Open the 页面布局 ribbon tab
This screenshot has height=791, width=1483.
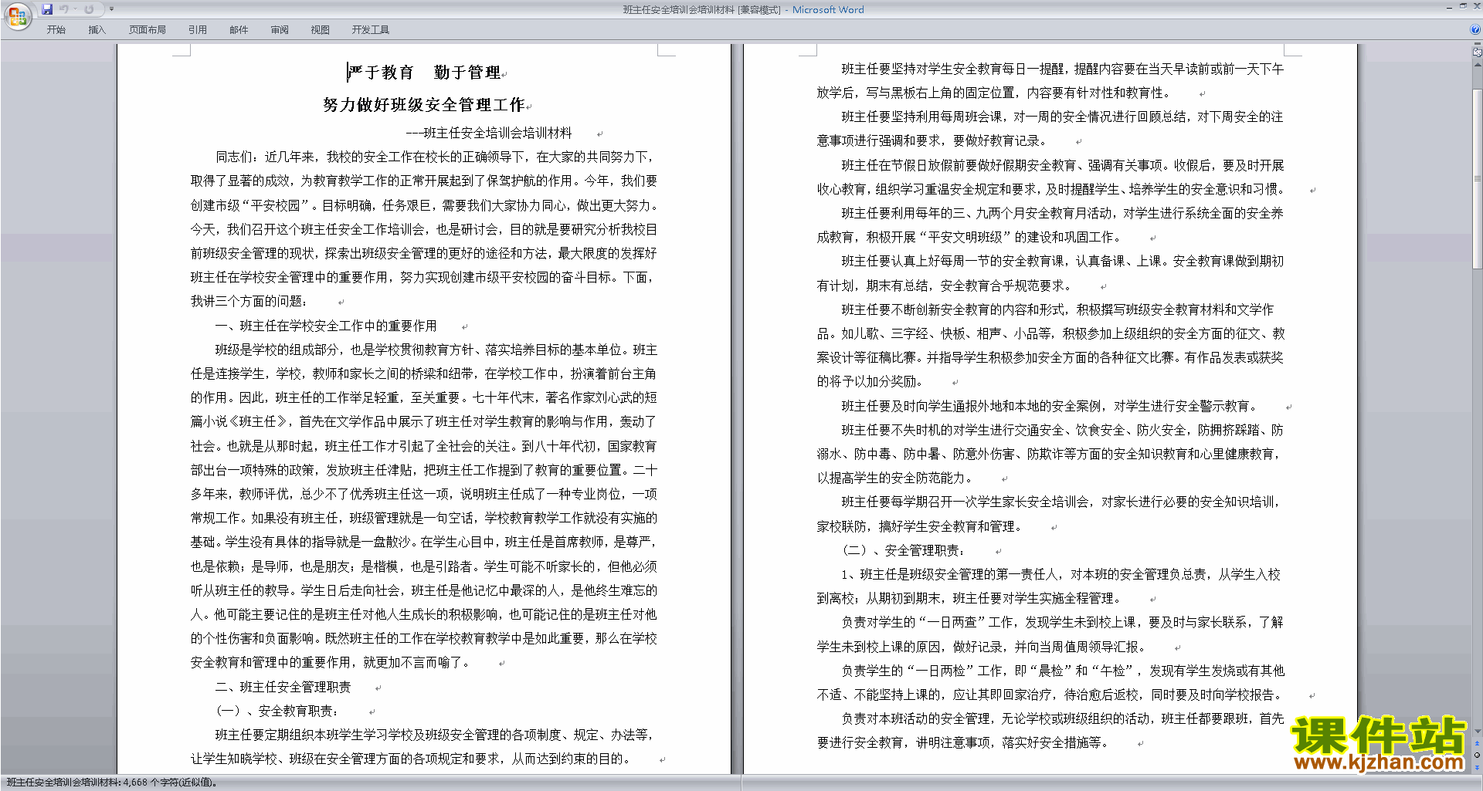click(147, 30)
